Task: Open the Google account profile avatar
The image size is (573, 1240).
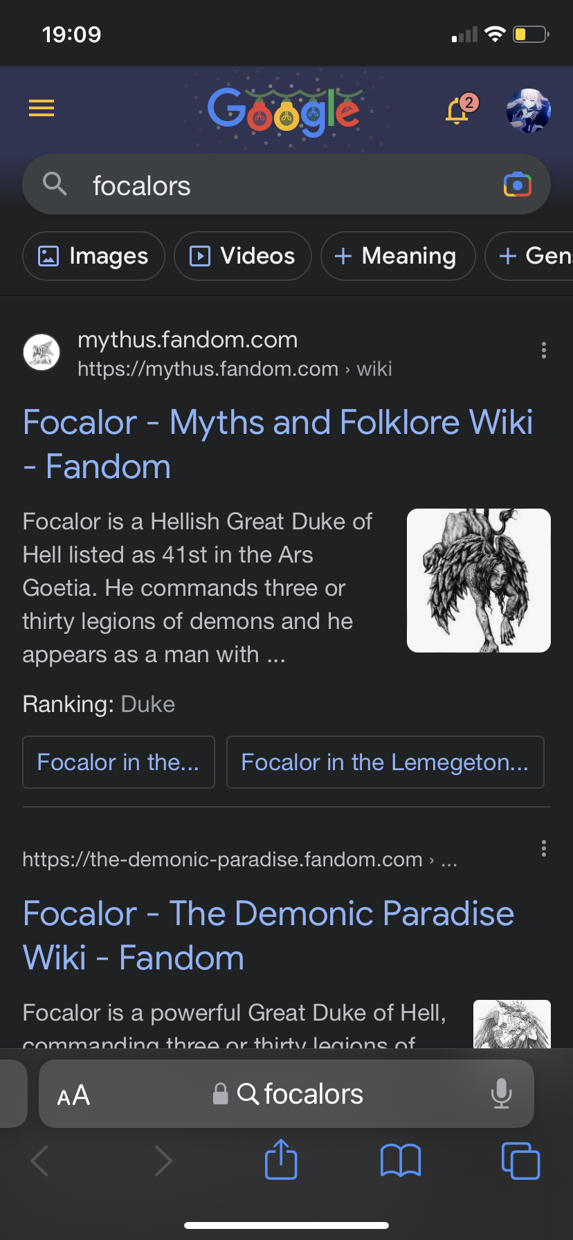Action: point(529,111)
